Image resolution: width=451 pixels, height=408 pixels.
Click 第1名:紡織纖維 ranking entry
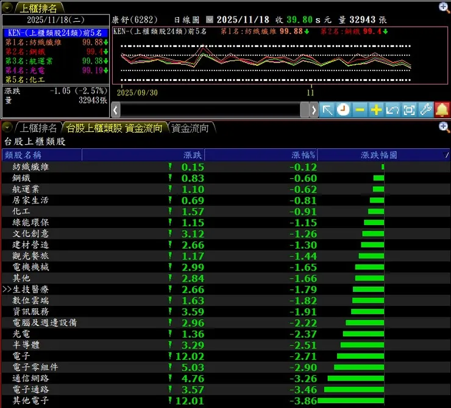click(x=56, y=42)
